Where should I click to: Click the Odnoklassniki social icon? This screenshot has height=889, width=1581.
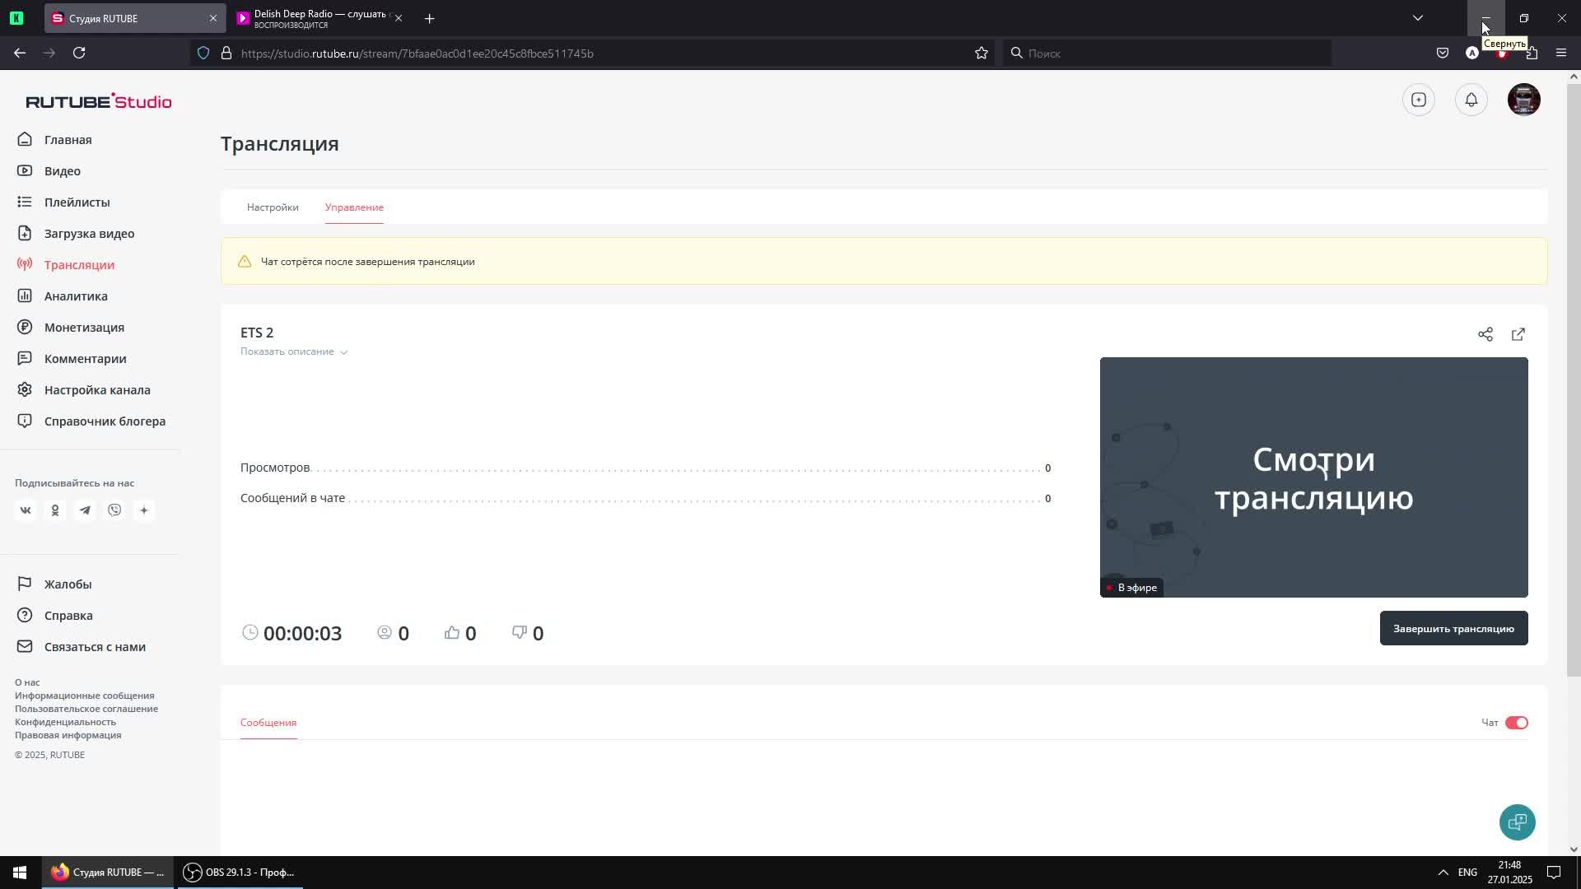click(55, 510)
